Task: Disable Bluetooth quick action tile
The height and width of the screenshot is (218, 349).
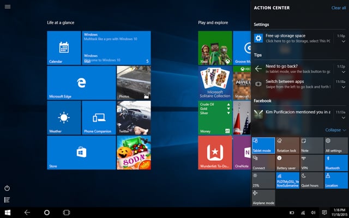Action: tap(336, 162)
